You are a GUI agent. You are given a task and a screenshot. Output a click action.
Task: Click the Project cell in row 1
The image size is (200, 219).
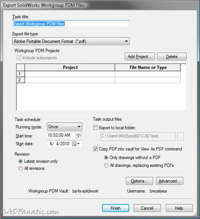[x=70, y=74]
